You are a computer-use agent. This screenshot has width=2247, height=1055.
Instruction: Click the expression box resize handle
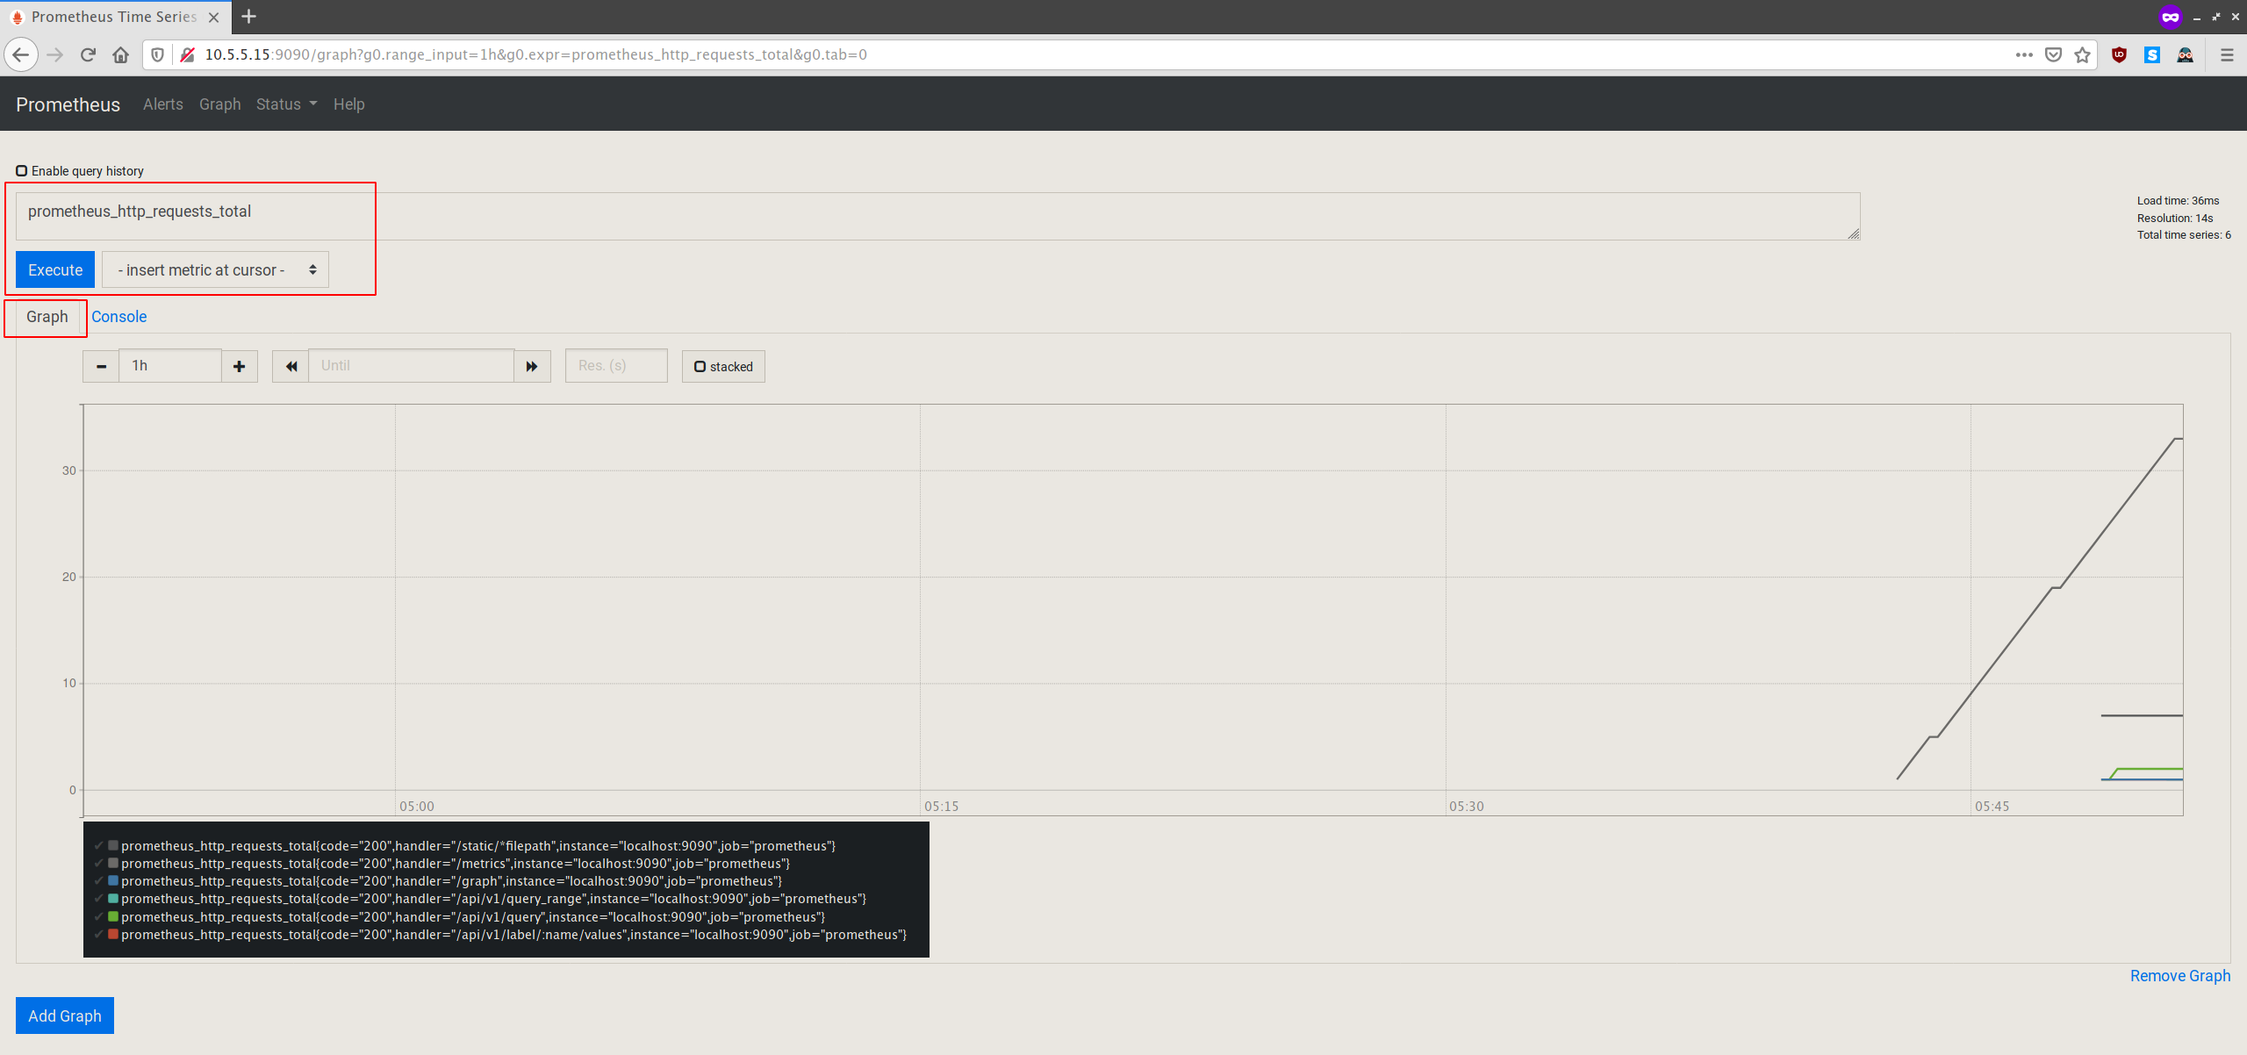tap(1853, 233)
